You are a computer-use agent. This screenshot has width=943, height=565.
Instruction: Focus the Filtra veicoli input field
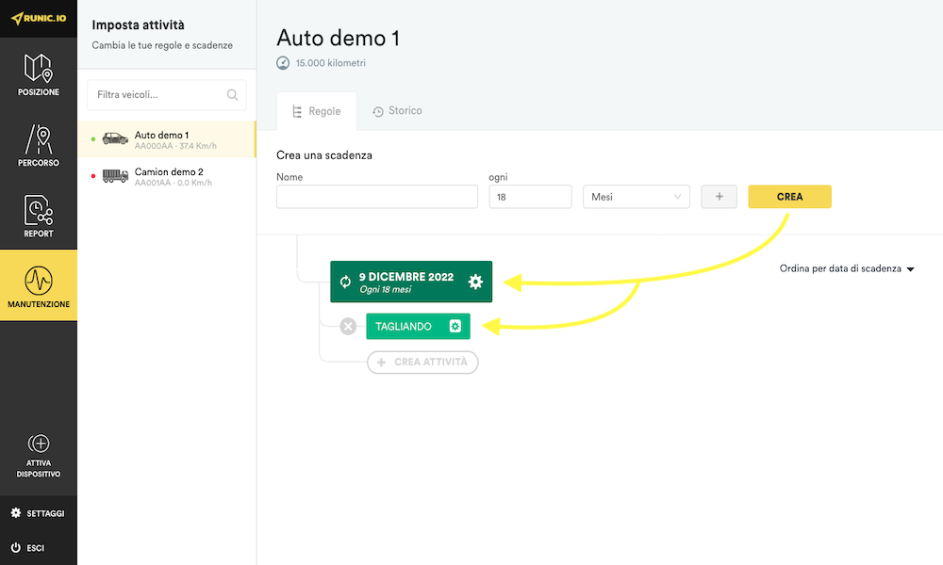coord(167,95)
